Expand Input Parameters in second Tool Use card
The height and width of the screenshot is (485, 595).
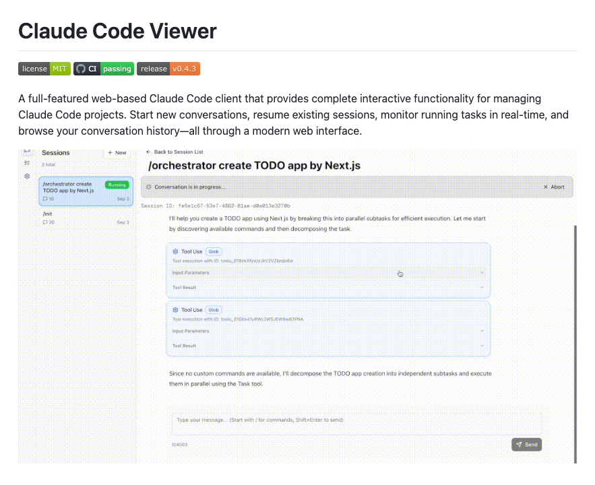click(x=328, y=331)
